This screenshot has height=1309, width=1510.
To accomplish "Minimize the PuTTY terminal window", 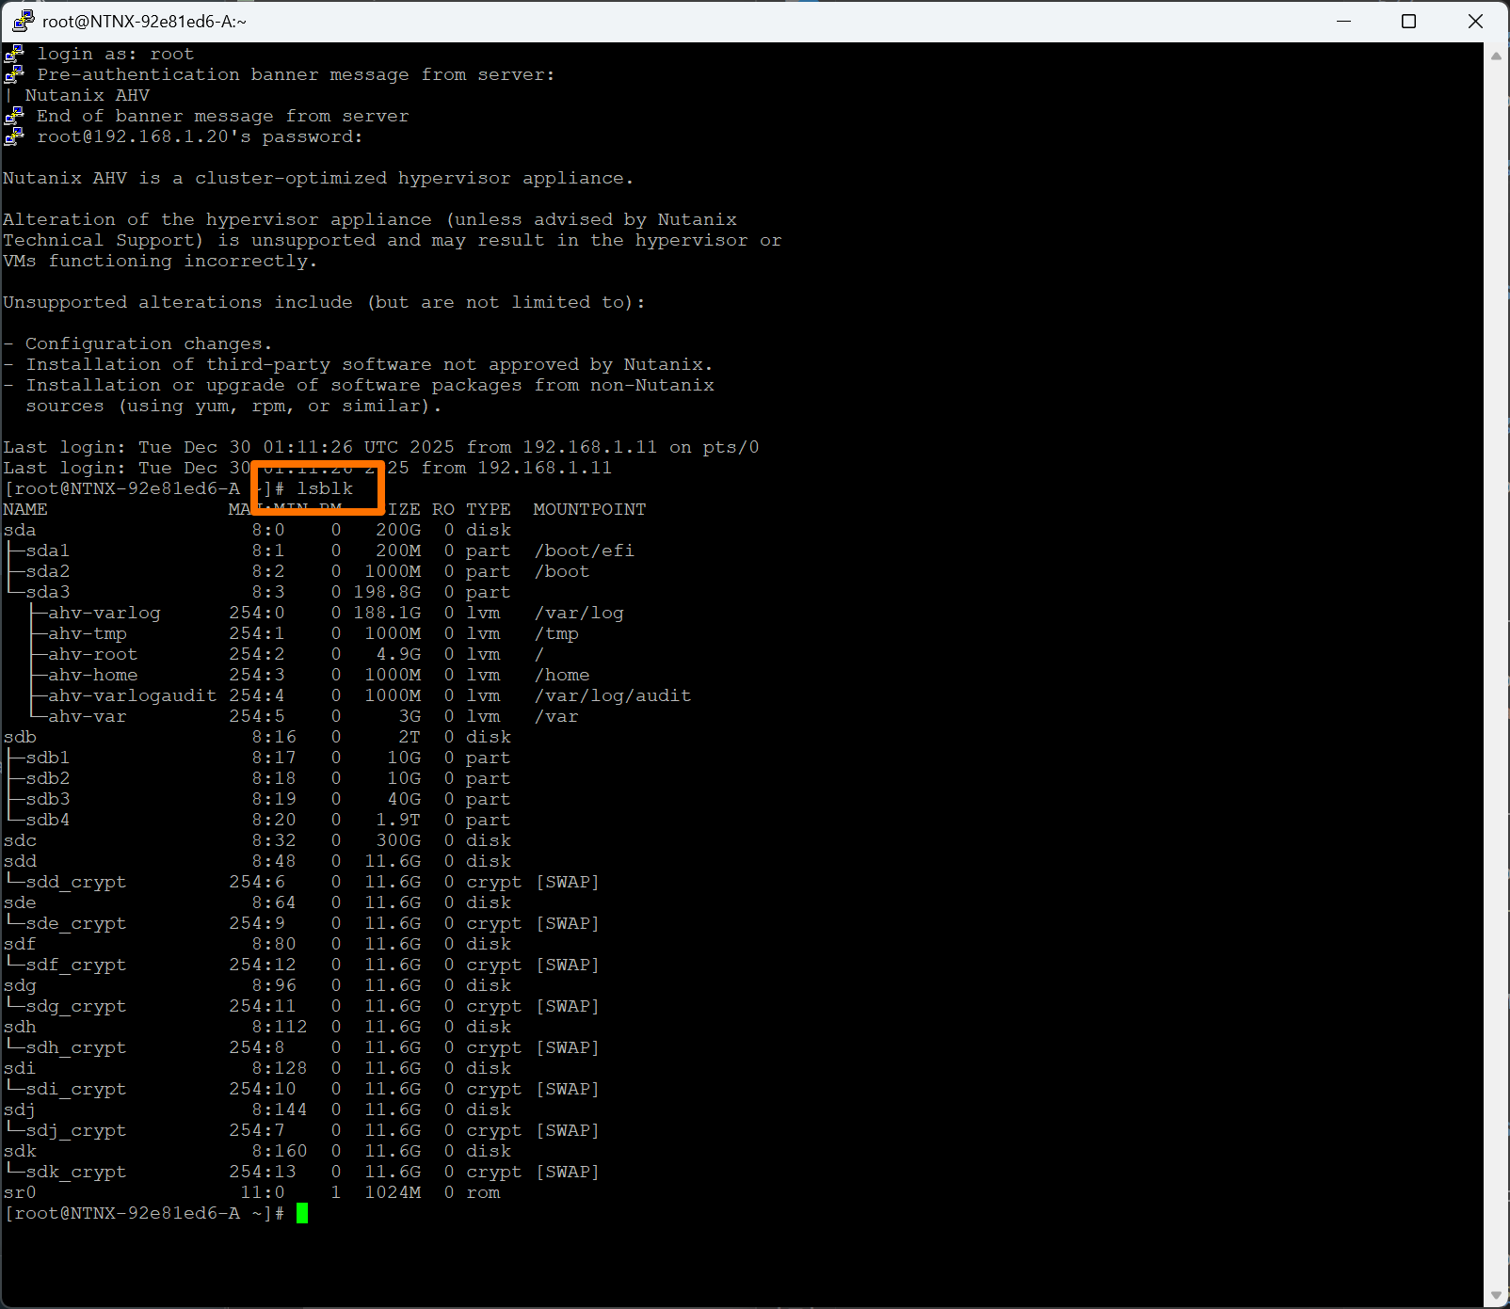I will point(1343,21).
